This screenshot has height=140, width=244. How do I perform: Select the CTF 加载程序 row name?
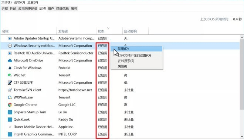tap(23, 83)
